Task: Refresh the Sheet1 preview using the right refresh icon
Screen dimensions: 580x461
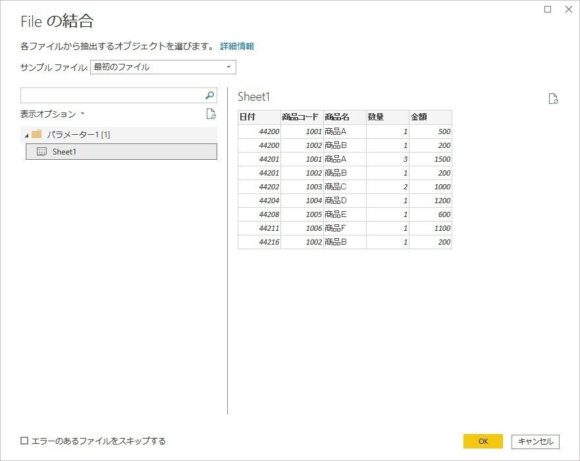Action: click(554, 99)
